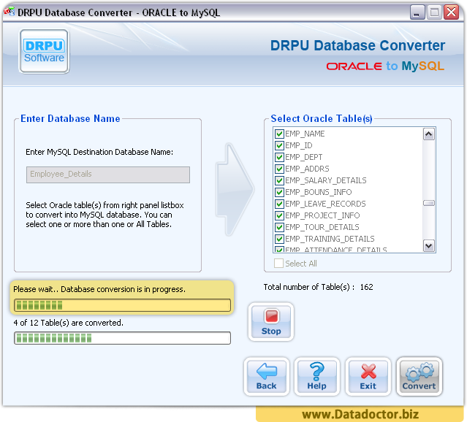Click the app icon in the title bar
This screenshot has height=422, width=467.
pyautogui.click(x=9, y=12)
